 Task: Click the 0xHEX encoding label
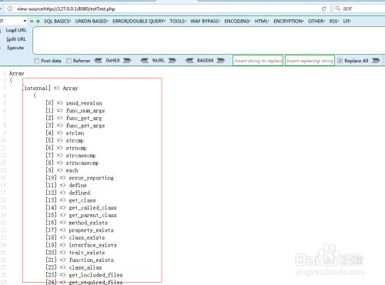[x=112, y=61]
